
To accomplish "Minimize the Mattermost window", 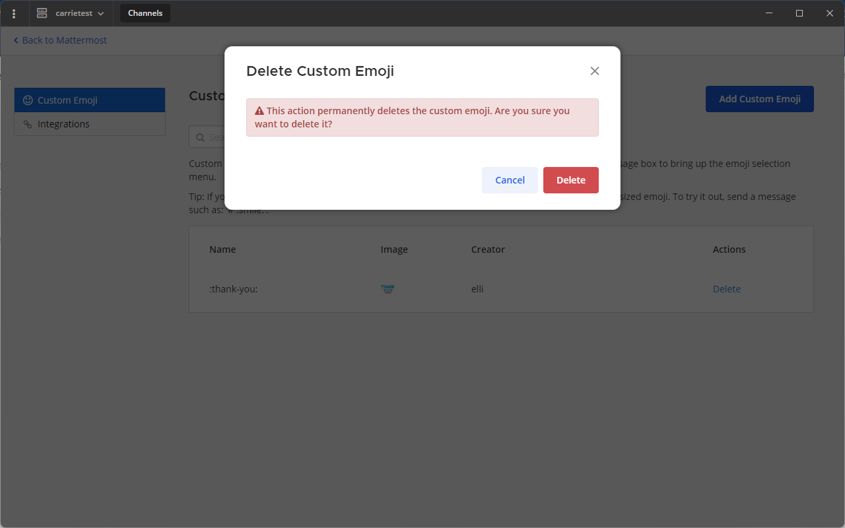I will pos(769,13).
